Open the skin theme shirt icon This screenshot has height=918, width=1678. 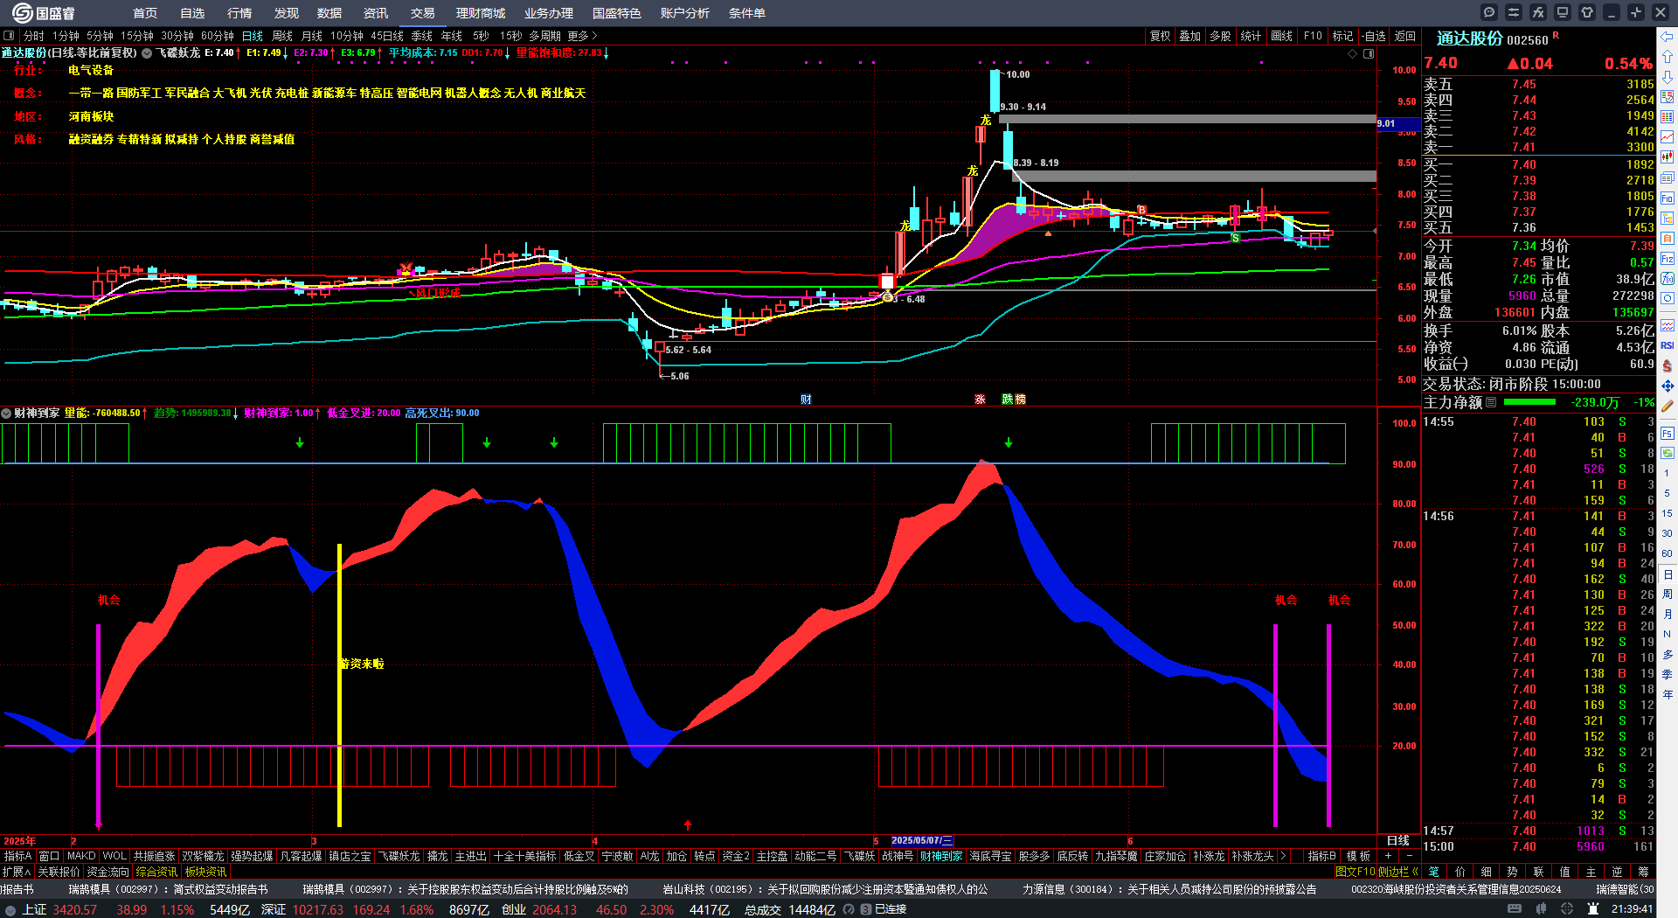pos(1587,12)
